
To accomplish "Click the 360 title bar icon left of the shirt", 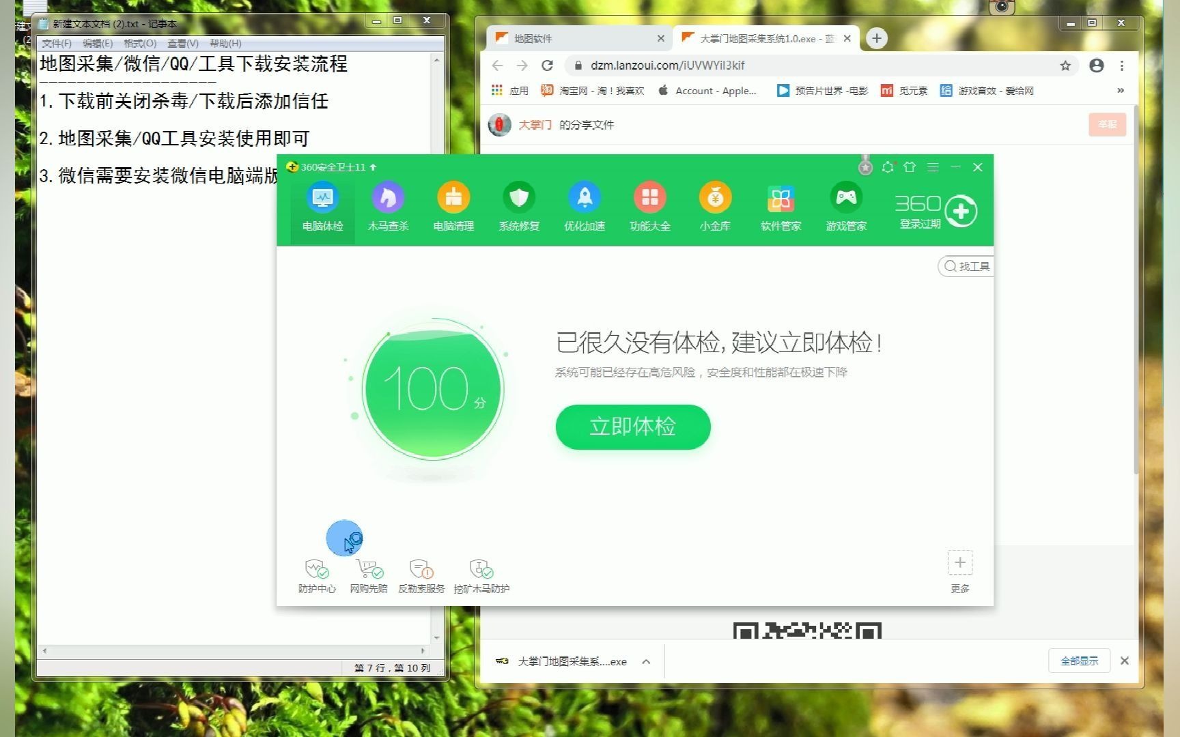I will point(888,167).
